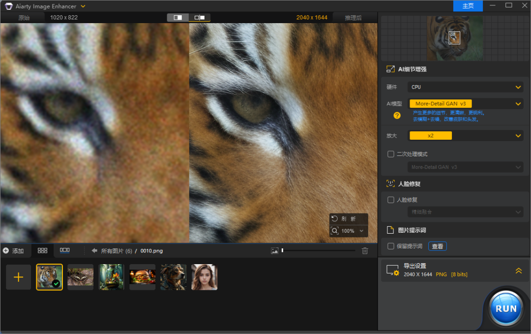
Task: Enable the 二次处理模式 checkbox
Action: point(390,154)
